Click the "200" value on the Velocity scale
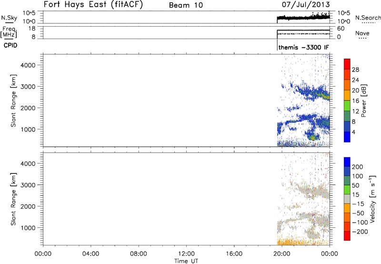 pos(358,167)
